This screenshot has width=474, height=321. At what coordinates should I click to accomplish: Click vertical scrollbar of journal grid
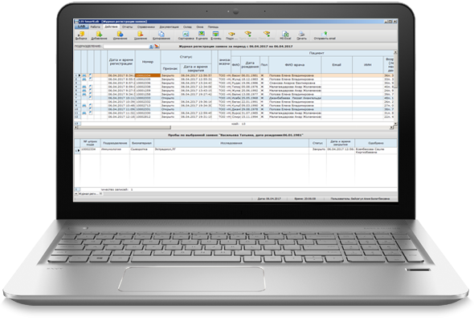click(x=395, y=87)
